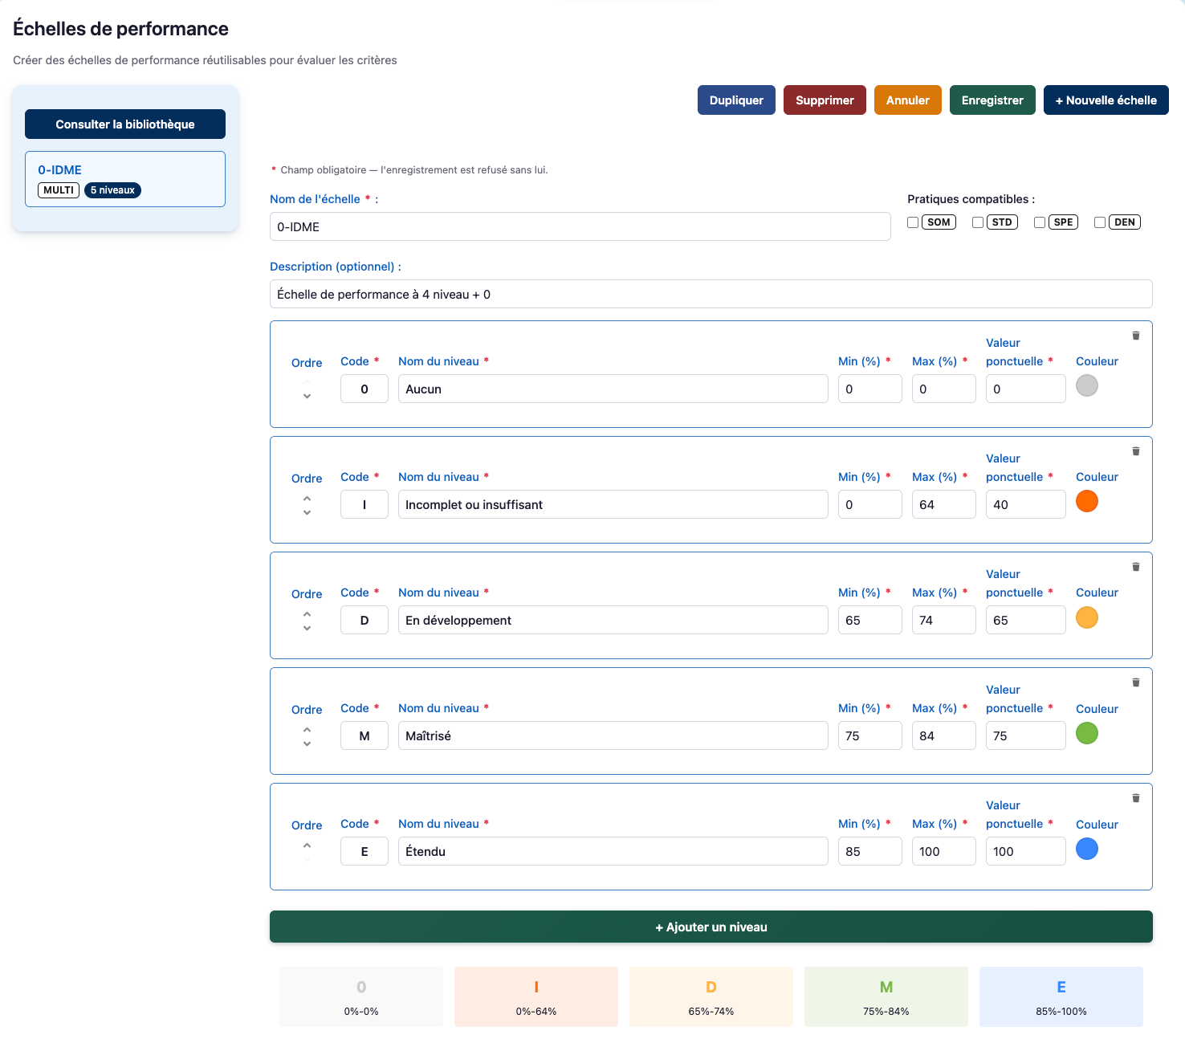Move Incomplet ou insuffisant level up
Viewport: 1185px width, 1047px height.
point(307,499)
